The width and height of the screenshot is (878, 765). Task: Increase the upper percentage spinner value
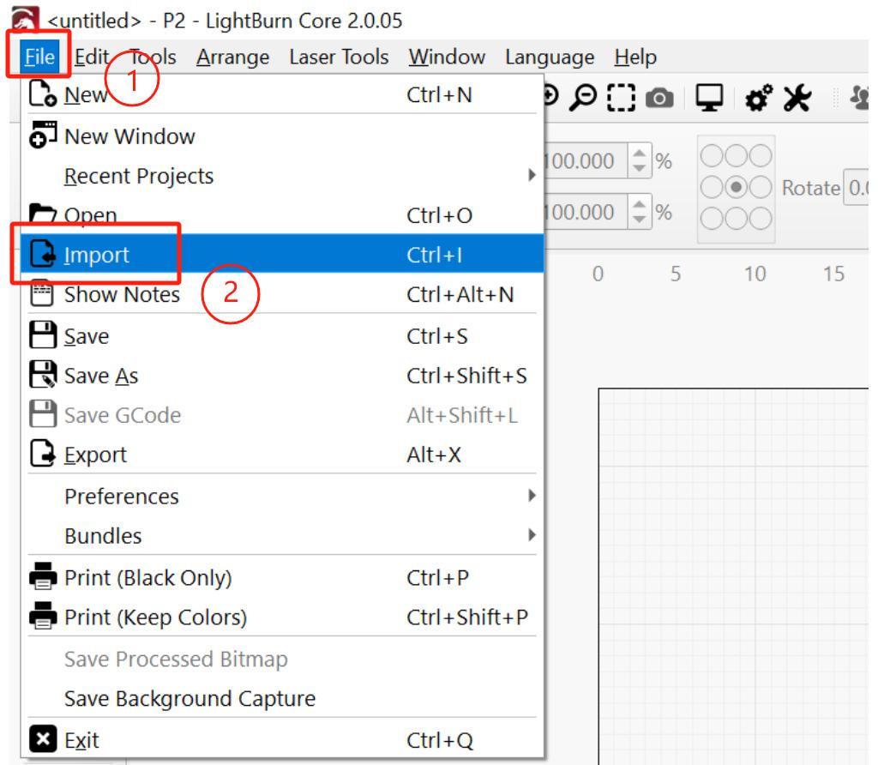pos(640,153)
